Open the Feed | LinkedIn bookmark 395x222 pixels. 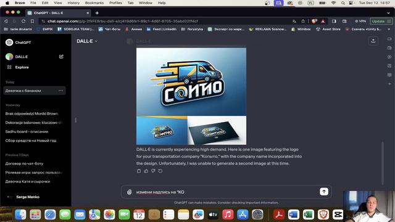(162, 29)
